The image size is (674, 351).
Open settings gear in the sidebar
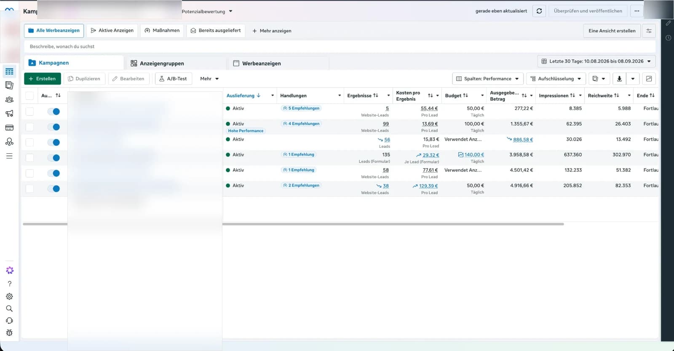[9, 296]
